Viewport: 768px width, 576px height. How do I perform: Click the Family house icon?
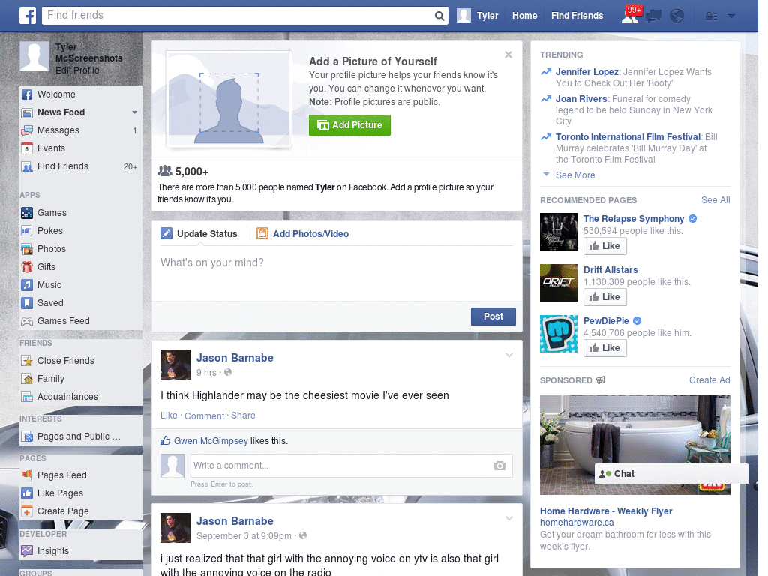27,379
